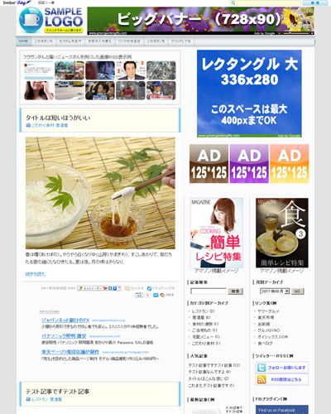This screenshot has width=331, height=414.
Task: Click the category folder icon under first post title
Action: [x=28, y=125]
